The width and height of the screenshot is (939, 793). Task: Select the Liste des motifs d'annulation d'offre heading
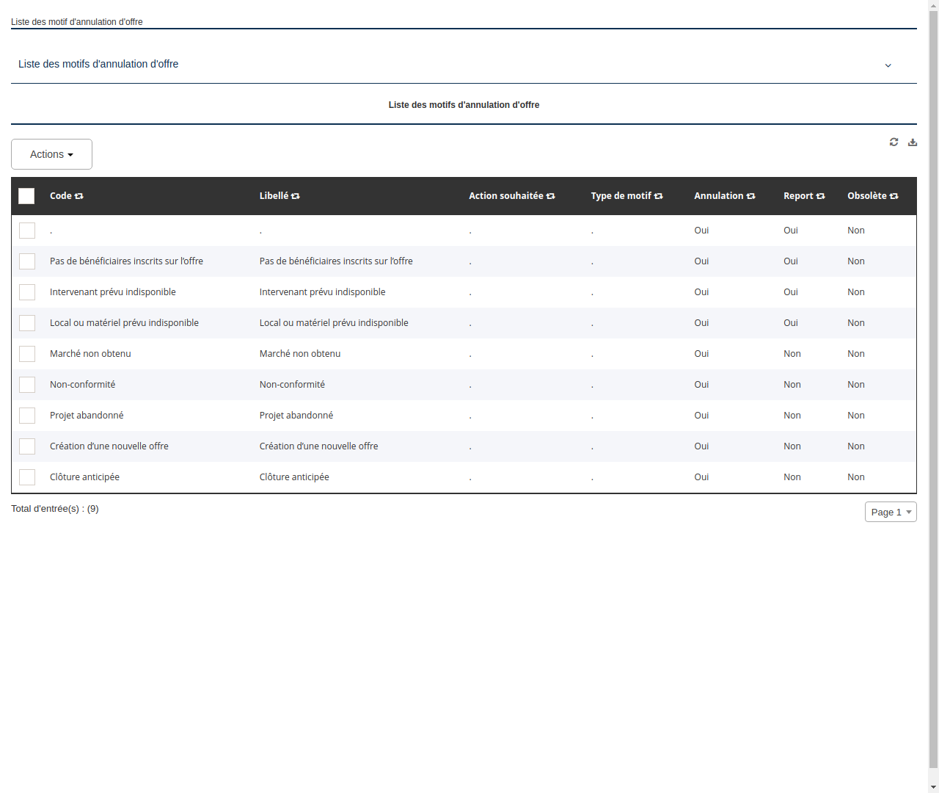[464, 105]
